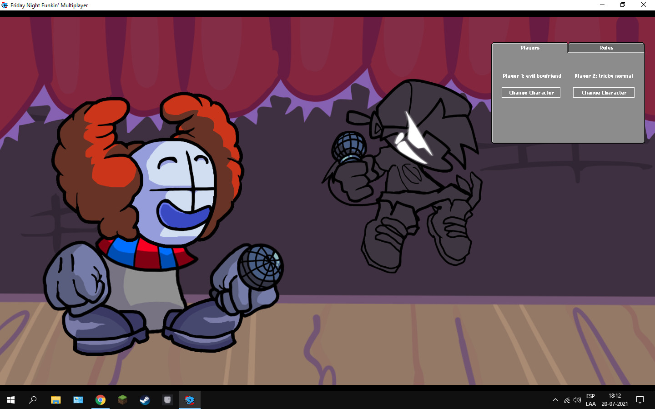The height and width of the screenshot is (409, 655).
Task: Change character for Player 1
Action: 531,93
